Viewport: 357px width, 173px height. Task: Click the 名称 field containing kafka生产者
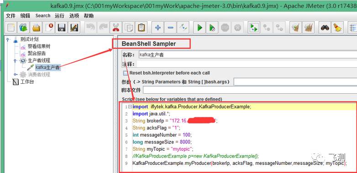click(247, 55)
